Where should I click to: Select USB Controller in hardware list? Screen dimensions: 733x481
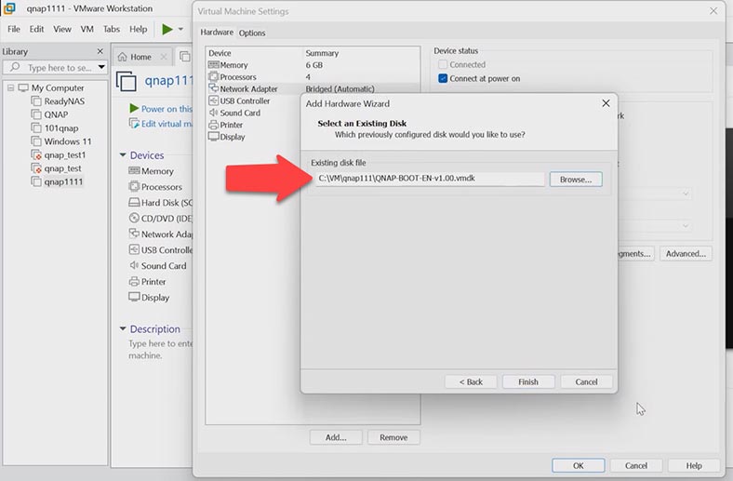point(254,101)
